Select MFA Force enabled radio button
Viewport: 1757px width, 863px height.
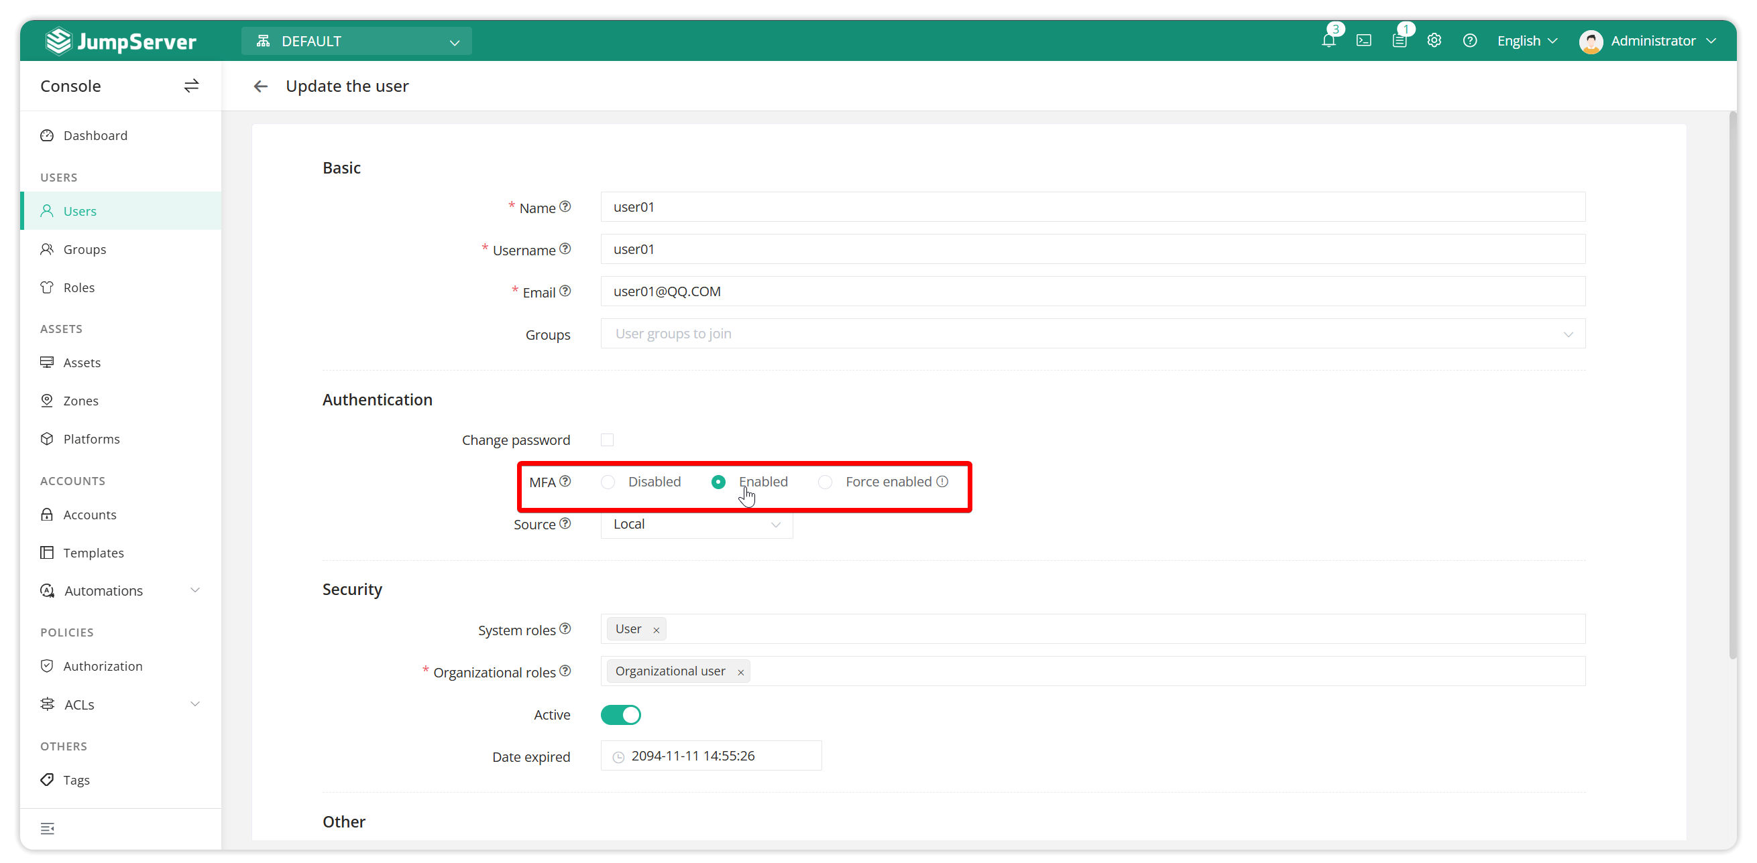(826, 482)
